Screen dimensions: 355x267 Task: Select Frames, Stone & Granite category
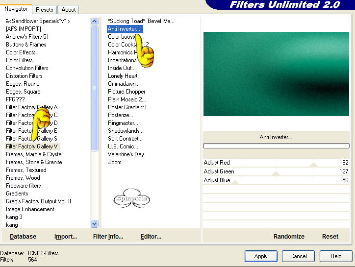click(34, 162)
